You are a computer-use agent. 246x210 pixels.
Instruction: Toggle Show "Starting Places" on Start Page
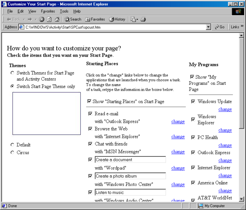(89, 101)
